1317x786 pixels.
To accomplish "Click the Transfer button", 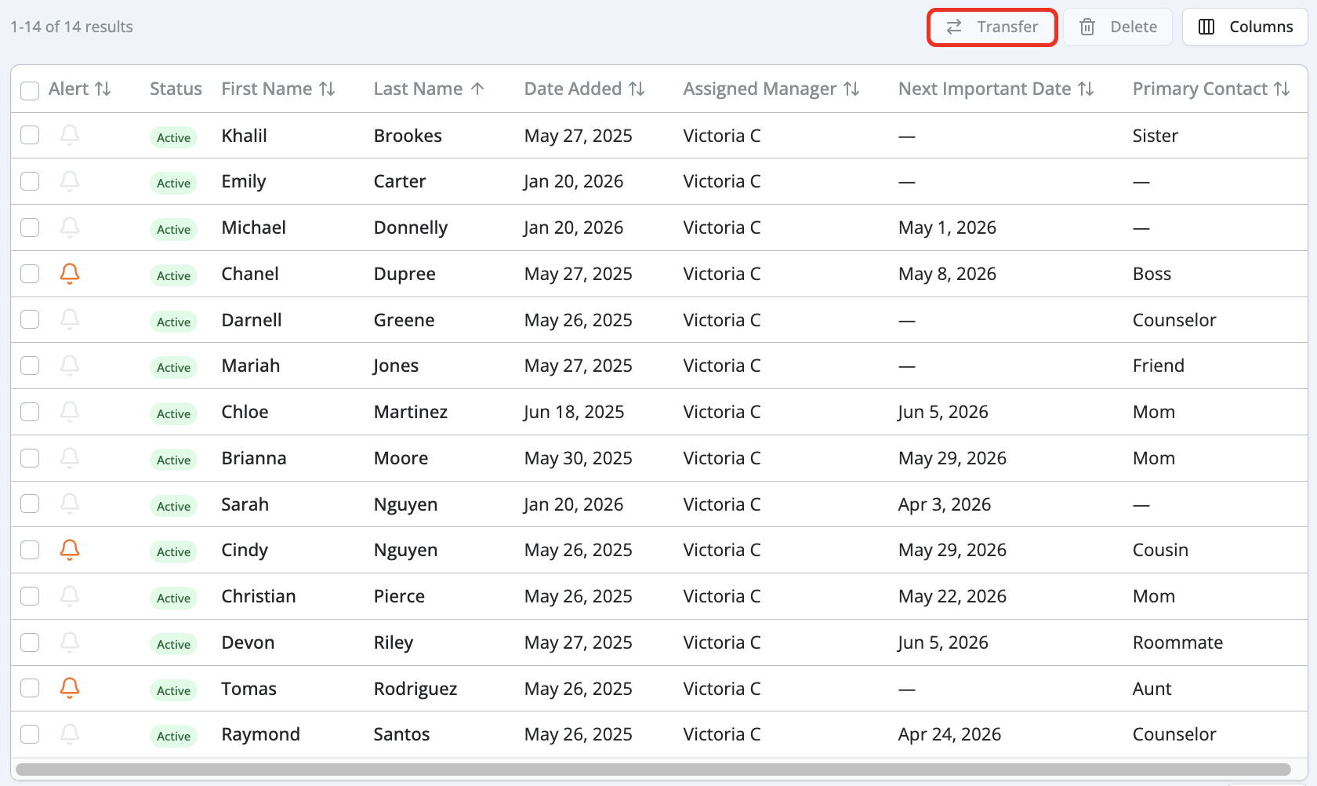I will coord(992,27).
